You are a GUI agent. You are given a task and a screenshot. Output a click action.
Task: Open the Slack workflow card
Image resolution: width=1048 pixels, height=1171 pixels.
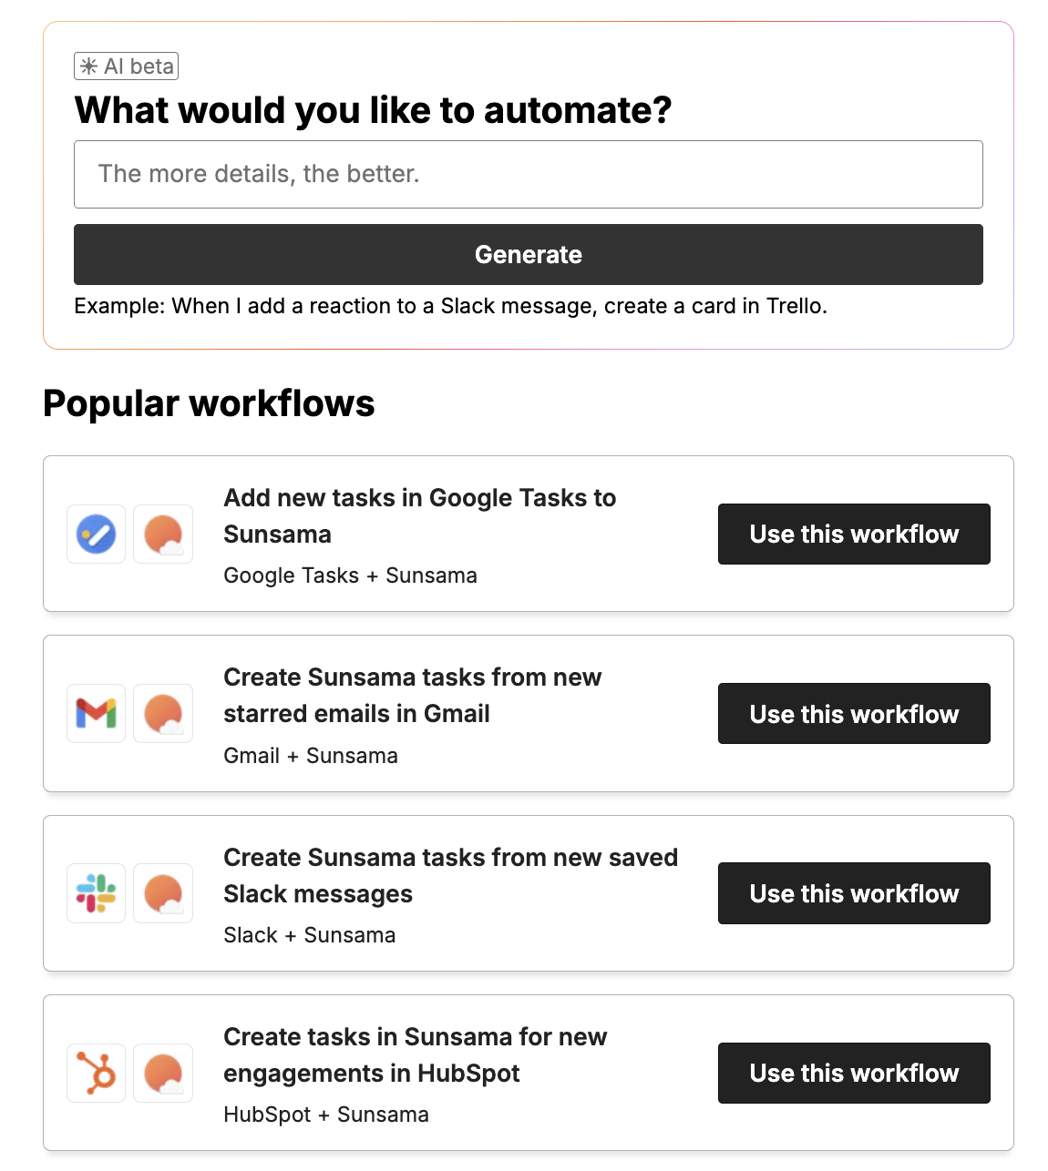pyautogui.click(x=451, y=875)
